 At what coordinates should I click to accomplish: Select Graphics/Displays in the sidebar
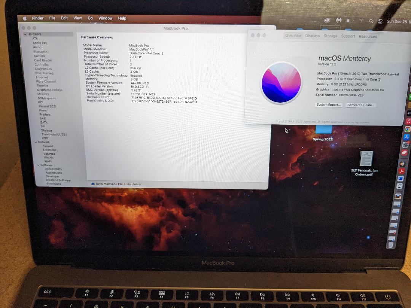50,90
